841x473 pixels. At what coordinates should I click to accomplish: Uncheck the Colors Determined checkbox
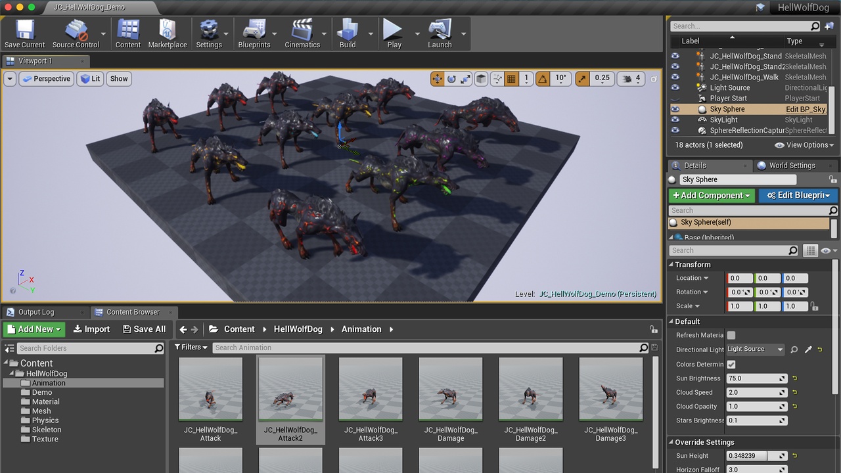731,364
